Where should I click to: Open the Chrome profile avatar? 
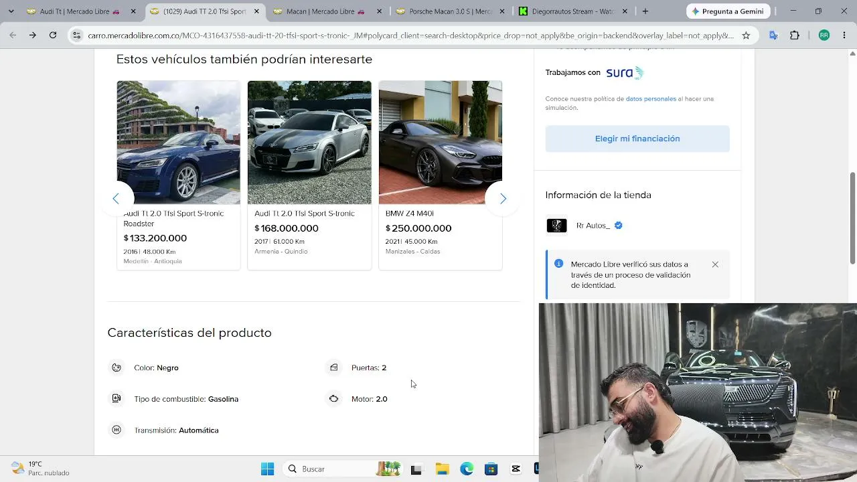824,35
